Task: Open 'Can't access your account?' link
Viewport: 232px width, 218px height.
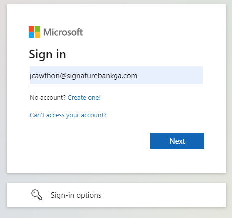Action: tap(68, 115)
